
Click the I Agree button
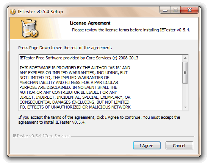147,146
